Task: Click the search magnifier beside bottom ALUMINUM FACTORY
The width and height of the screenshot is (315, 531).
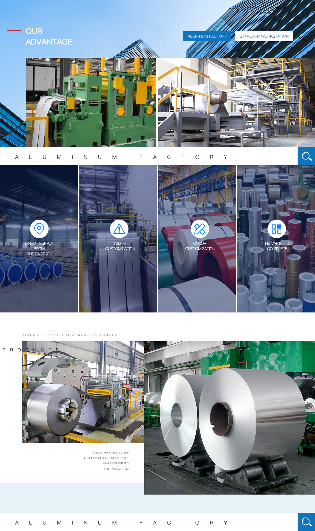Action: pyautogui.click(x=306, y=522)
